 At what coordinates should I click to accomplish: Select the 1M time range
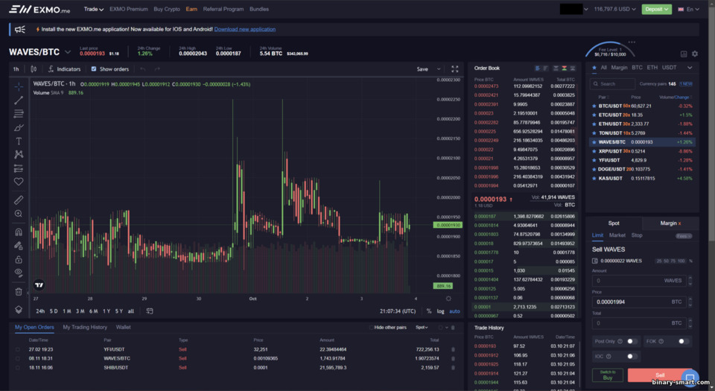66,311
